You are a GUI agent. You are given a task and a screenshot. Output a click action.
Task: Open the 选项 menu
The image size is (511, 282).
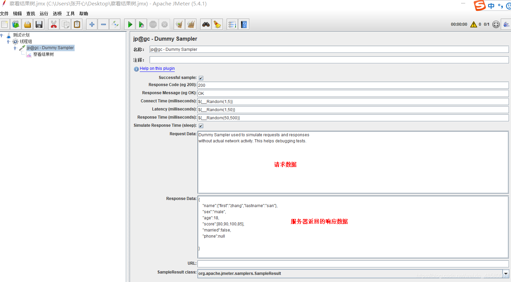click(57, 14)
